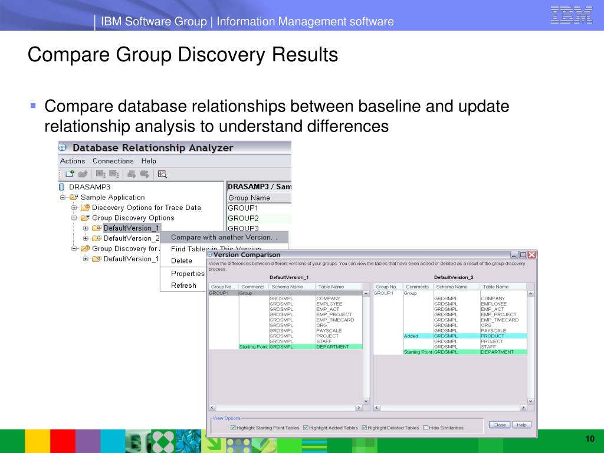
Task: Click the find tables magnifier toolbar icon
Action: coord(162,174)
